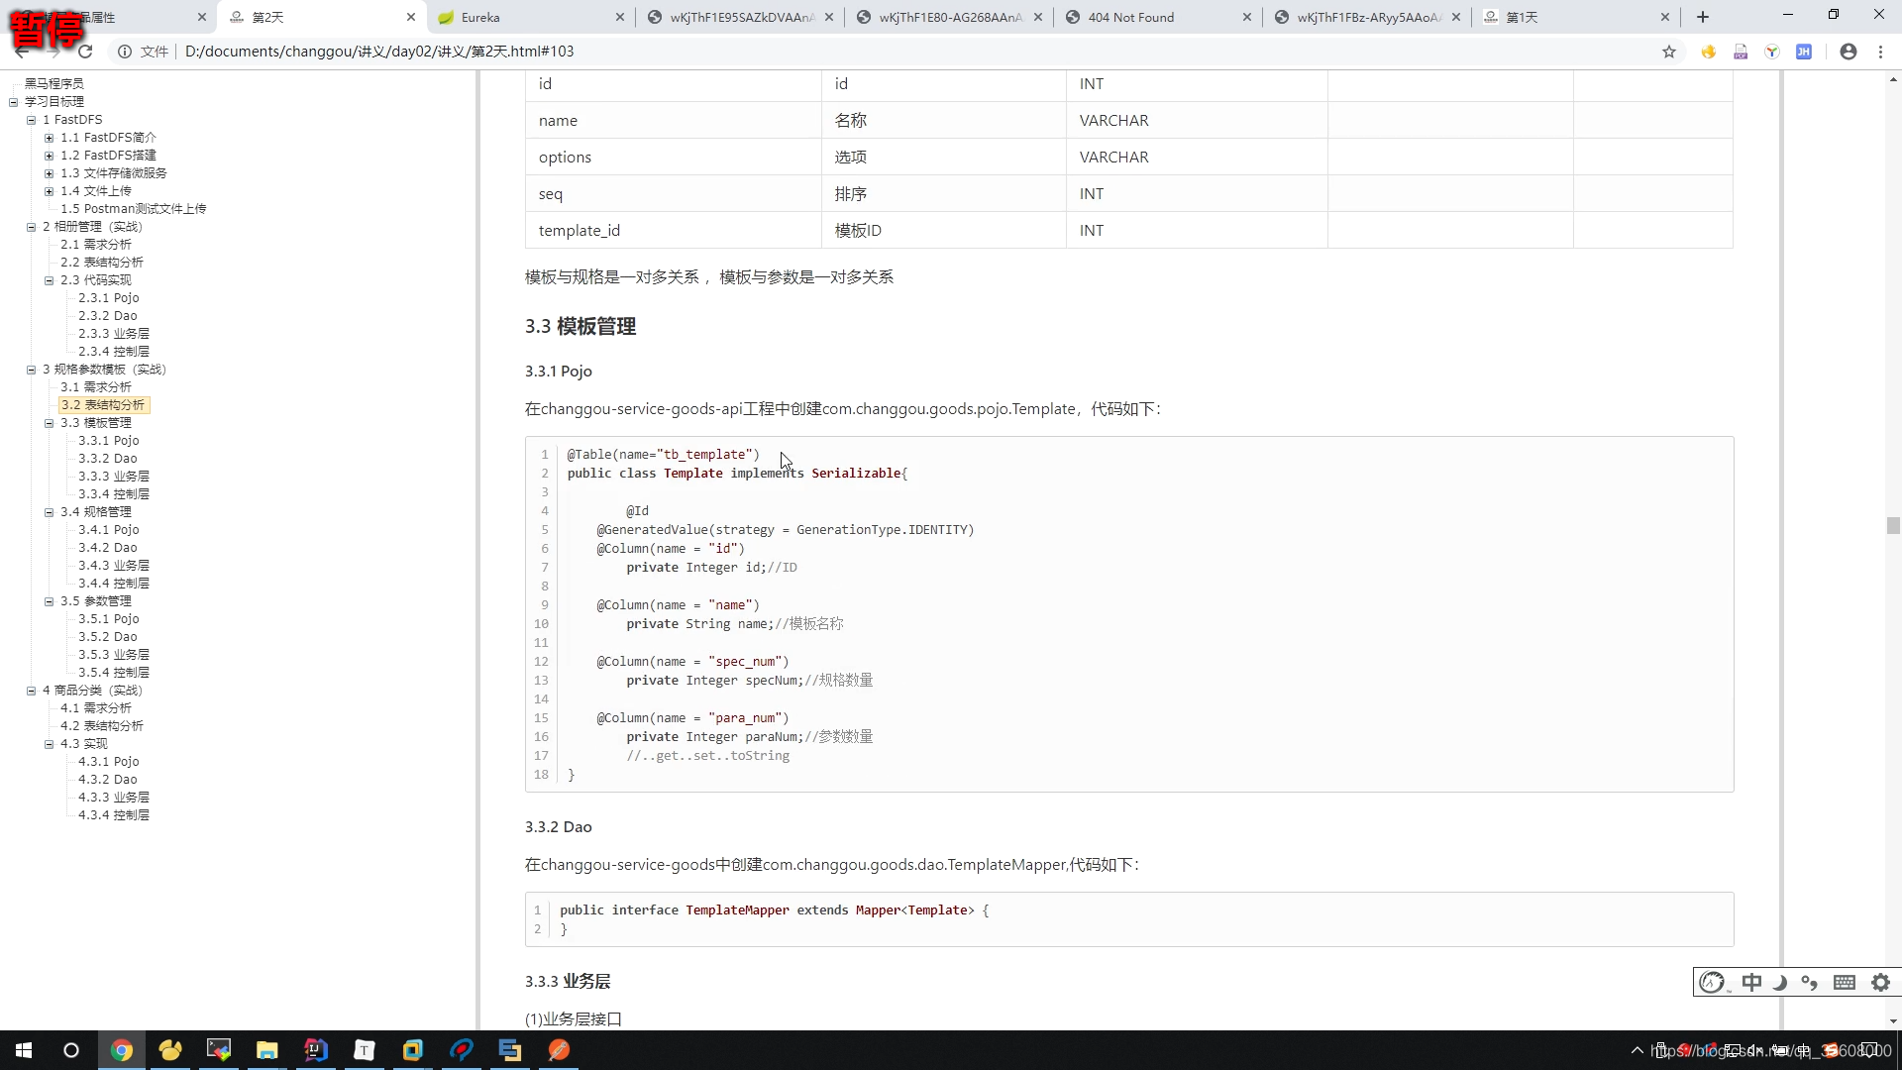Close the Eureka tab
Image resolution: width=1902 pixels, height=1070 pixels.
click(x=620, y=17)
